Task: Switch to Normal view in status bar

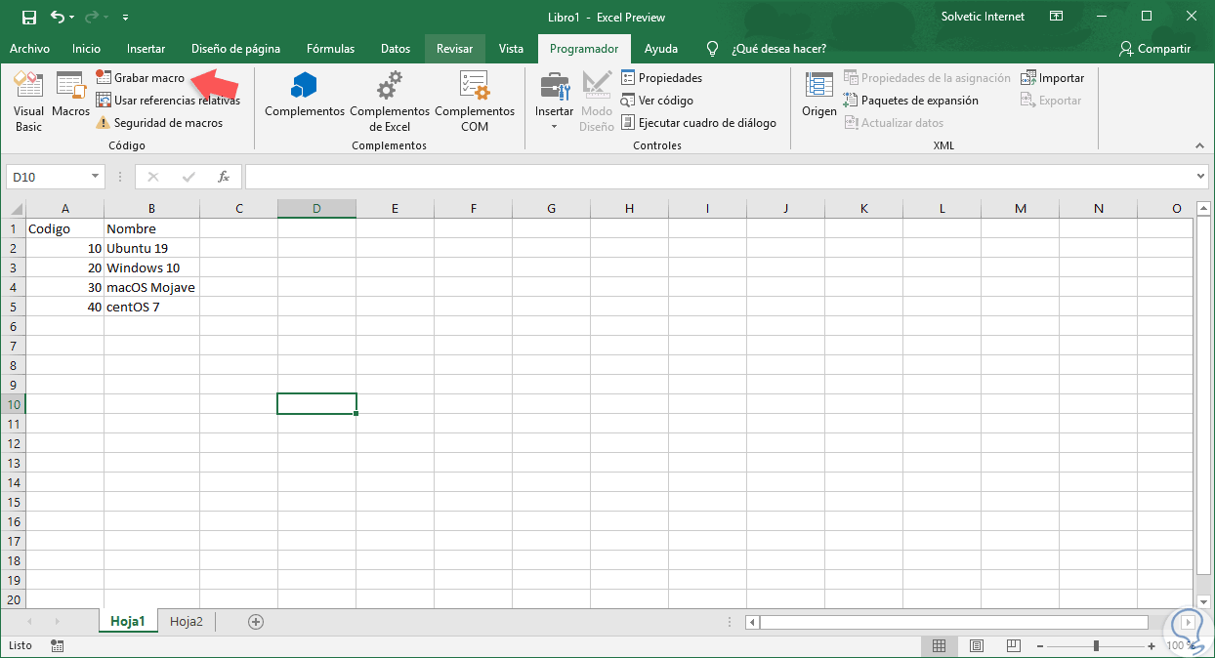Action: click(x=939, y=645)
